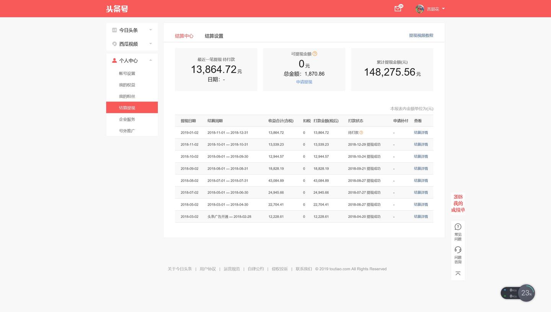Click the 西瓜视频 sidebar label
Viewport: 551px width, 312px height.
129,44
